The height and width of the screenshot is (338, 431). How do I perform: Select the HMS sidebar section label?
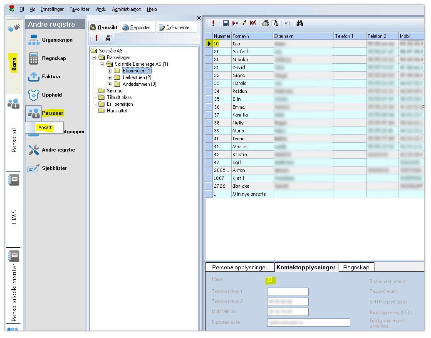click(14, 217)
